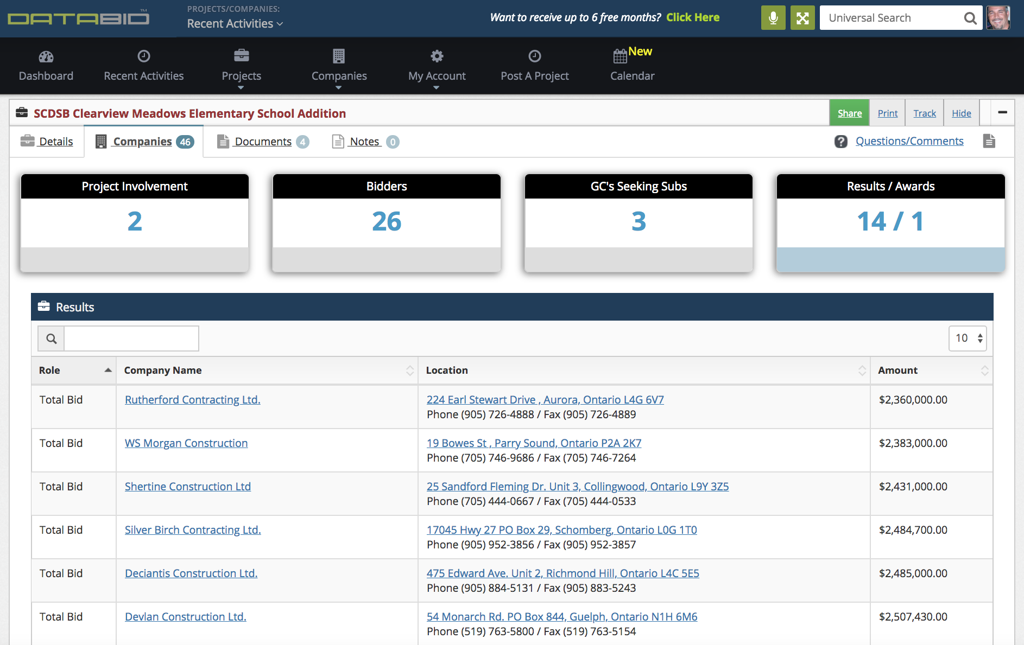
Task: Open the Recent Activities header dropdown
Action: (x=235, y=24)
